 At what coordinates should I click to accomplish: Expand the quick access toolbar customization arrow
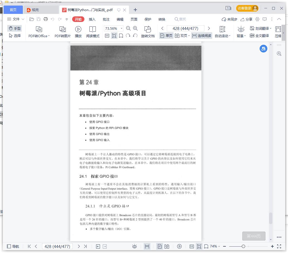pos(67,19)
